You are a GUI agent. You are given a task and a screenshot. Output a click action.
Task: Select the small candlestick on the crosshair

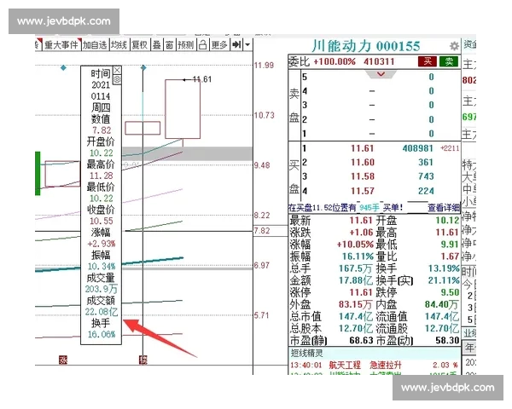(x=143, y=128)
